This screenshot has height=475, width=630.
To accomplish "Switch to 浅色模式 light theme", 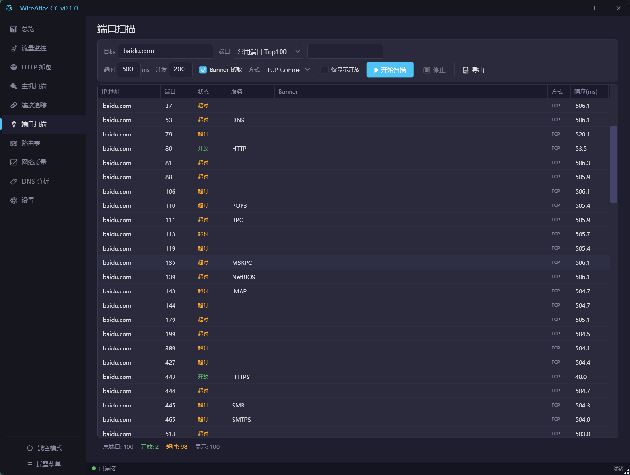I will click(x=44, y=448).
